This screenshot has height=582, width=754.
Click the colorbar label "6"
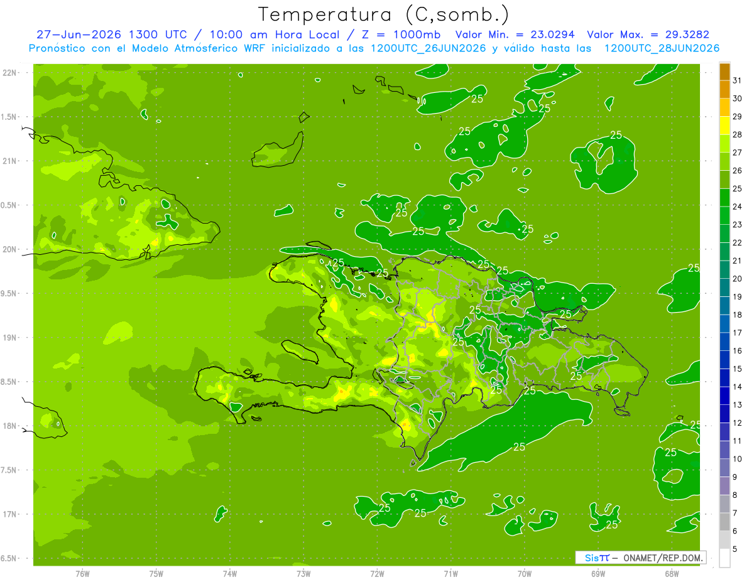(735, 531)
